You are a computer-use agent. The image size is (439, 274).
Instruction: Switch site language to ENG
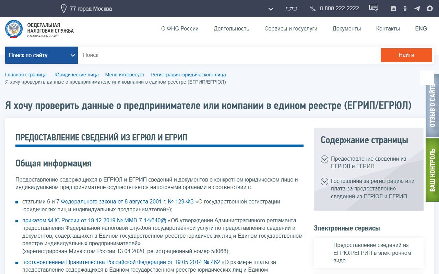click(421, 29)
